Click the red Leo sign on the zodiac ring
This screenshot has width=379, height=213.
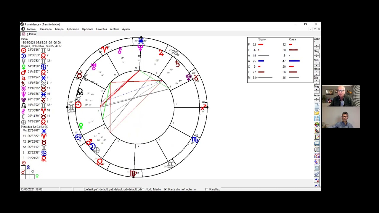coord(100,162)
